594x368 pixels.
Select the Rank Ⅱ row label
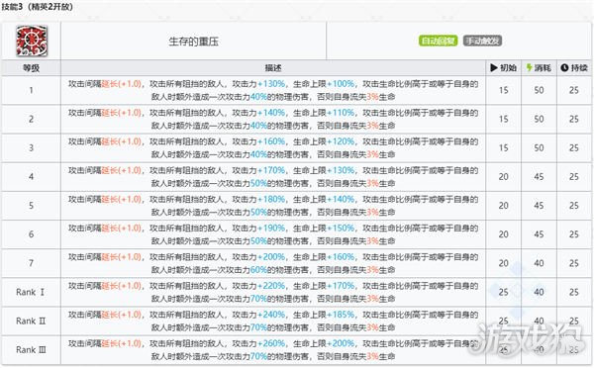click(x=31, y=322)
